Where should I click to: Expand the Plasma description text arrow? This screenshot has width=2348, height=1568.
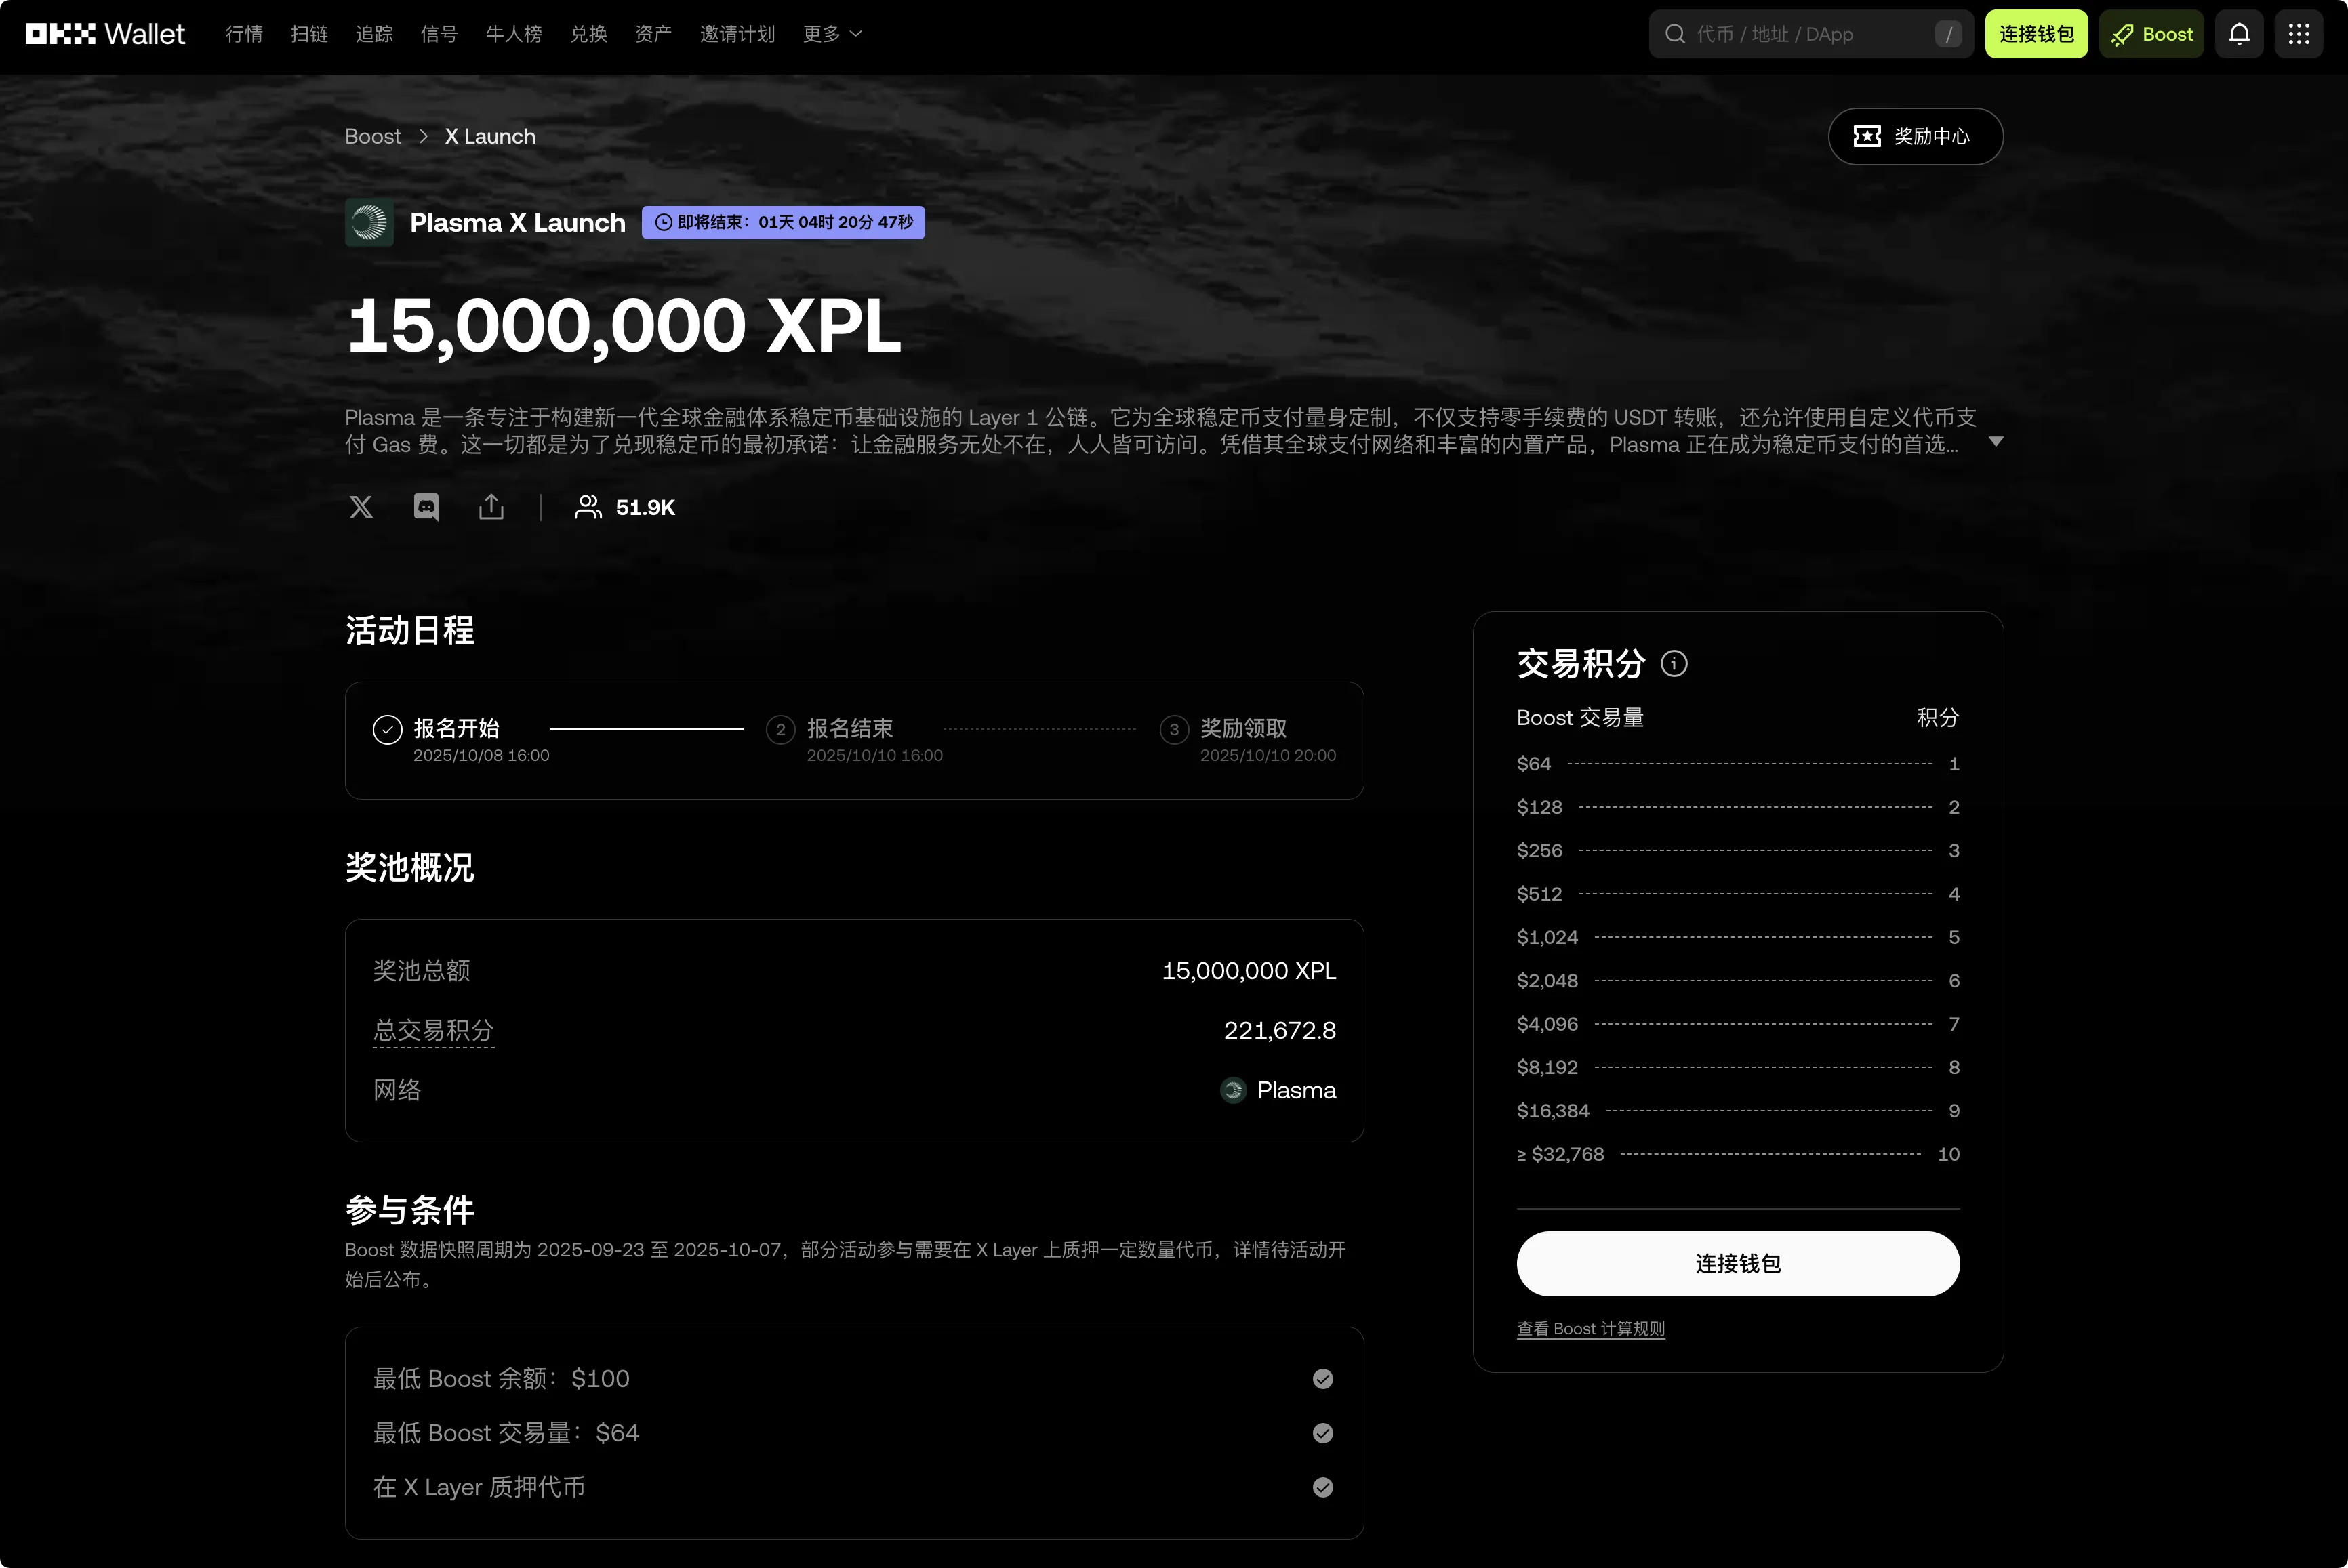[x=1995, y=441]
